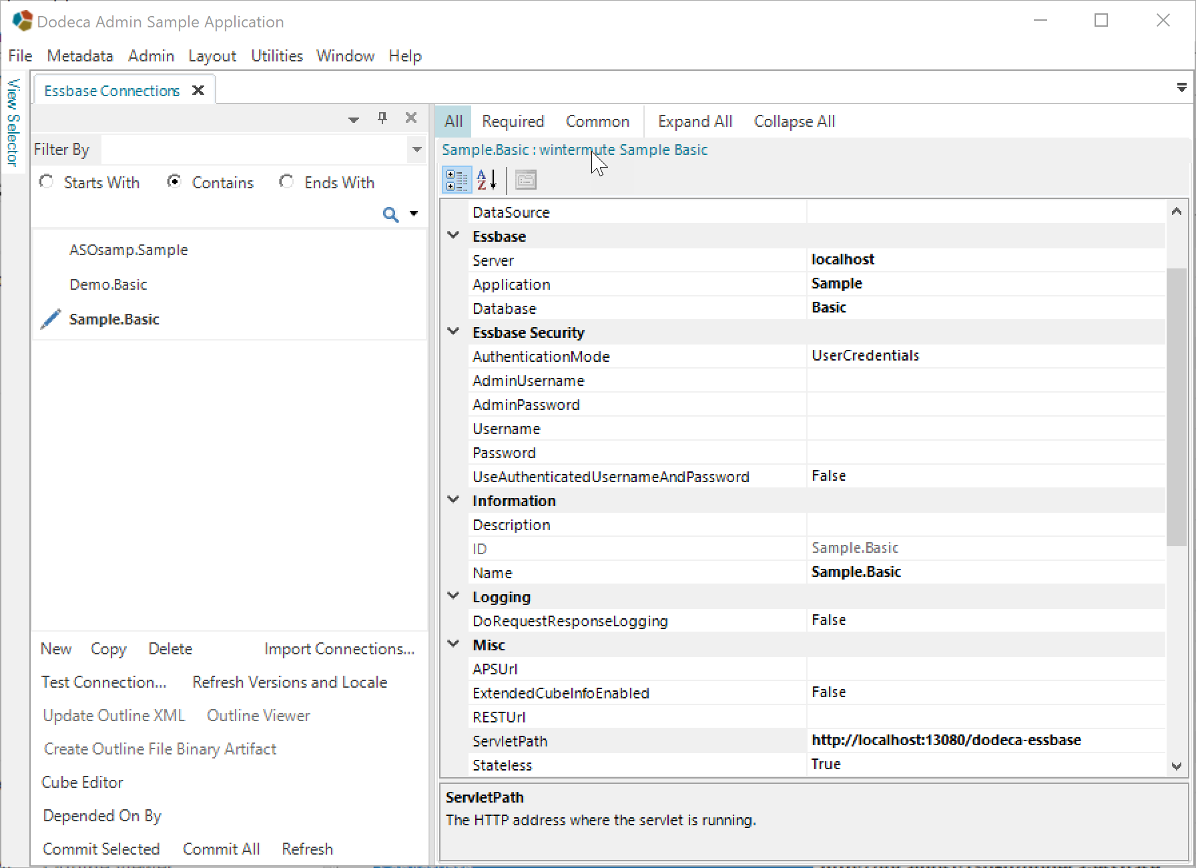1196x868 pixels.
Task: Close the list panel with the X icon
Action: pos(411,118)
